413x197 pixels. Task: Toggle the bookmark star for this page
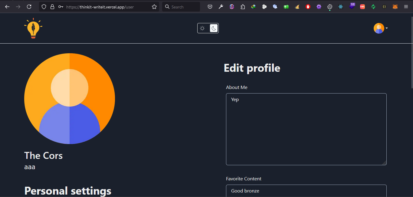point(154,6)
